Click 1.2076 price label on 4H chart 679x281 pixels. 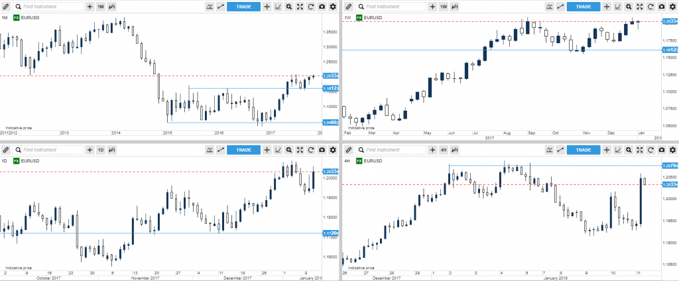[x=667, y=166]
